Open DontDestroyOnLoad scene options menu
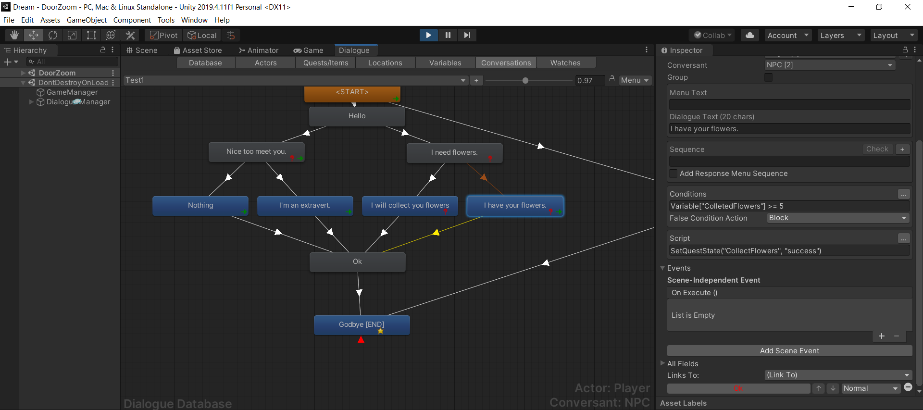 [113, 83]
